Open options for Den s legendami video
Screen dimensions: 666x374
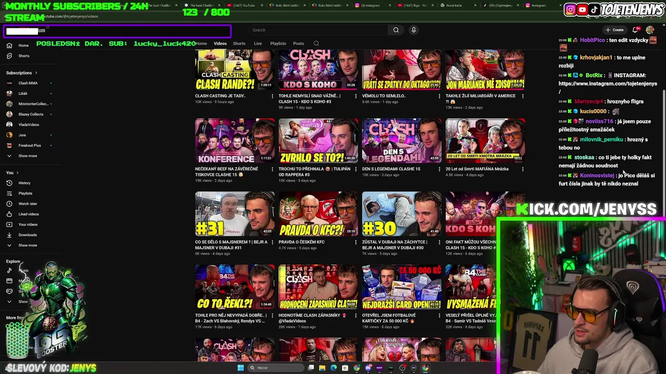[439, 169]
